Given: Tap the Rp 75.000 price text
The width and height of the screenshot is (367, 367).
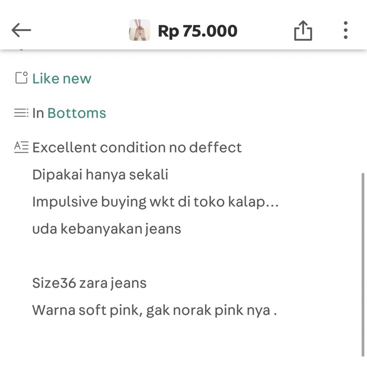Looking at the screenshot, I should [198, 30].
